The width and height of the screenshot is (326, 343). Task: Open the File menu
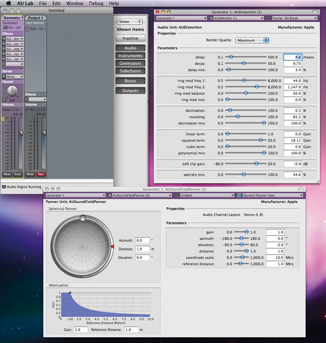(x=43, y=3)
